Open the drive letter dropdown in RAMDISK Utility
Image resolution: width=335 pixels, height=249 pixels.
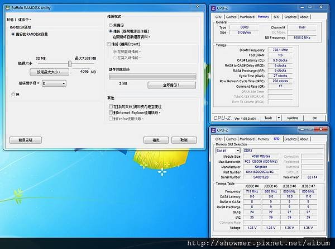(x=54, y=83)
